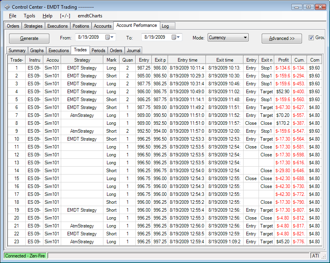Open the Periods sub-tab
This screenshot has width=330, height=263.
[98, 51]
